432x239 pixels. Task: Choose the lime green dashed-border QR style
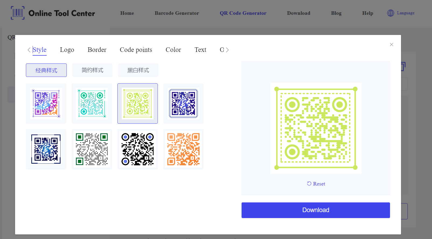[x=138, y=104]
